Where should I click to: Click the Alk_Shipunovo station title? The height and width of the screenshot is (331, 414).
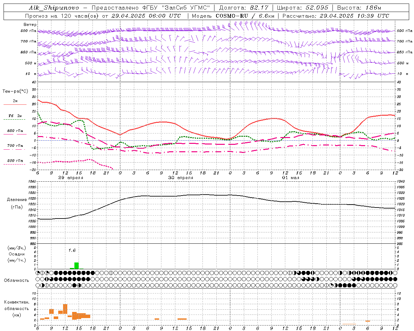click(x=54, y=8)
